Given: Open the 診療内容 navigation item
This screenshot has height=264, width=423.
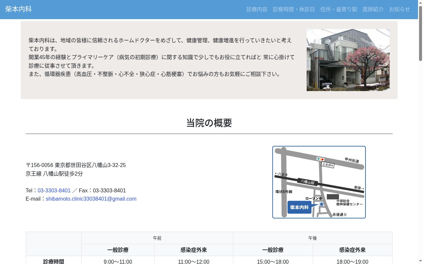Looking at the screenshot, I should (x=257, y=9).
